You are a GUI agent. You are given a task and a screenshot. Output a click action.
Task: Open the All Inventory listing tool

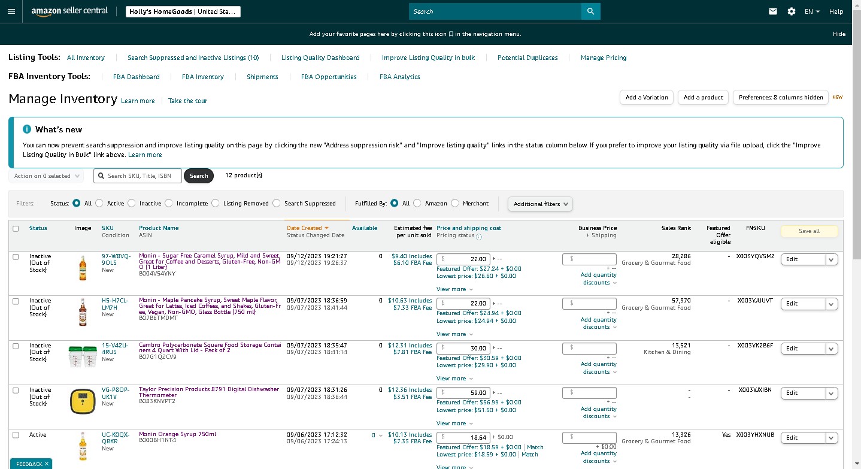[86, 58]
